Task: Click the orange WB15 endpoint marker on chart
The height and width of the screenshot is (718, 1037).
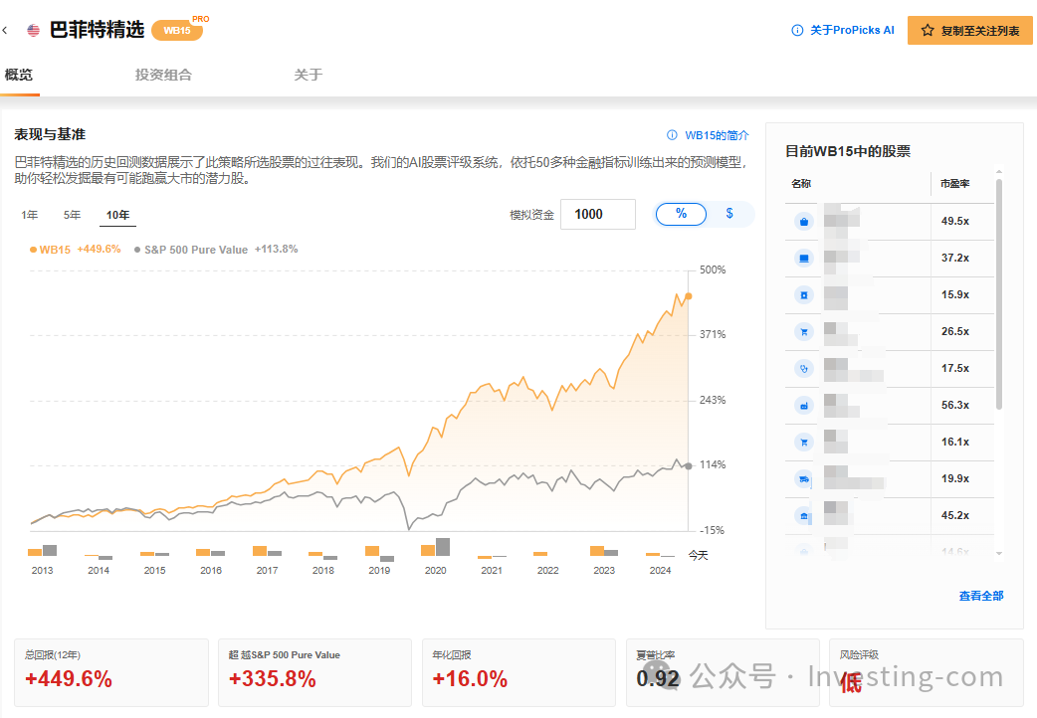Action: pos(689,296)
